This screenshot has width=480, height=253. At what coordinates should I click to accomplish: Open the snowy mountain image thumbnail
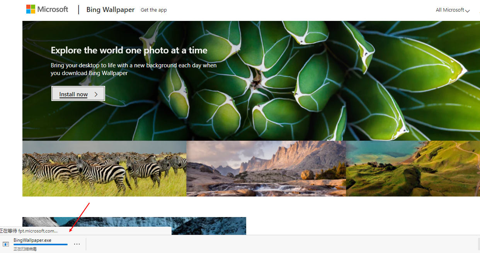point(134,226)
